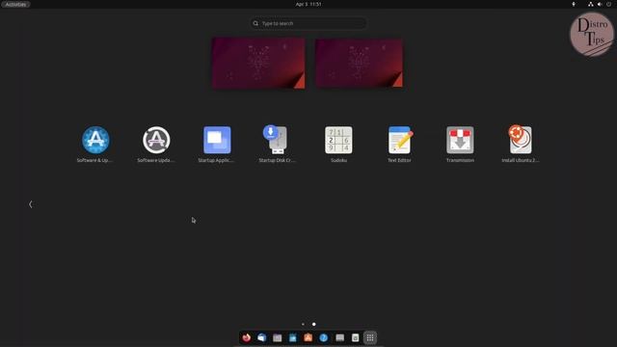Screen dimensions: 617x347
Task: Open Files manager from the dock
Action: (x=278, y=337)
